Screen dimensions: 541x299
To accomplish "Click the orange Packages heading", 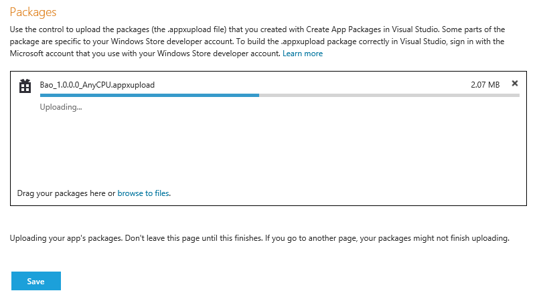I will [33, 12].
